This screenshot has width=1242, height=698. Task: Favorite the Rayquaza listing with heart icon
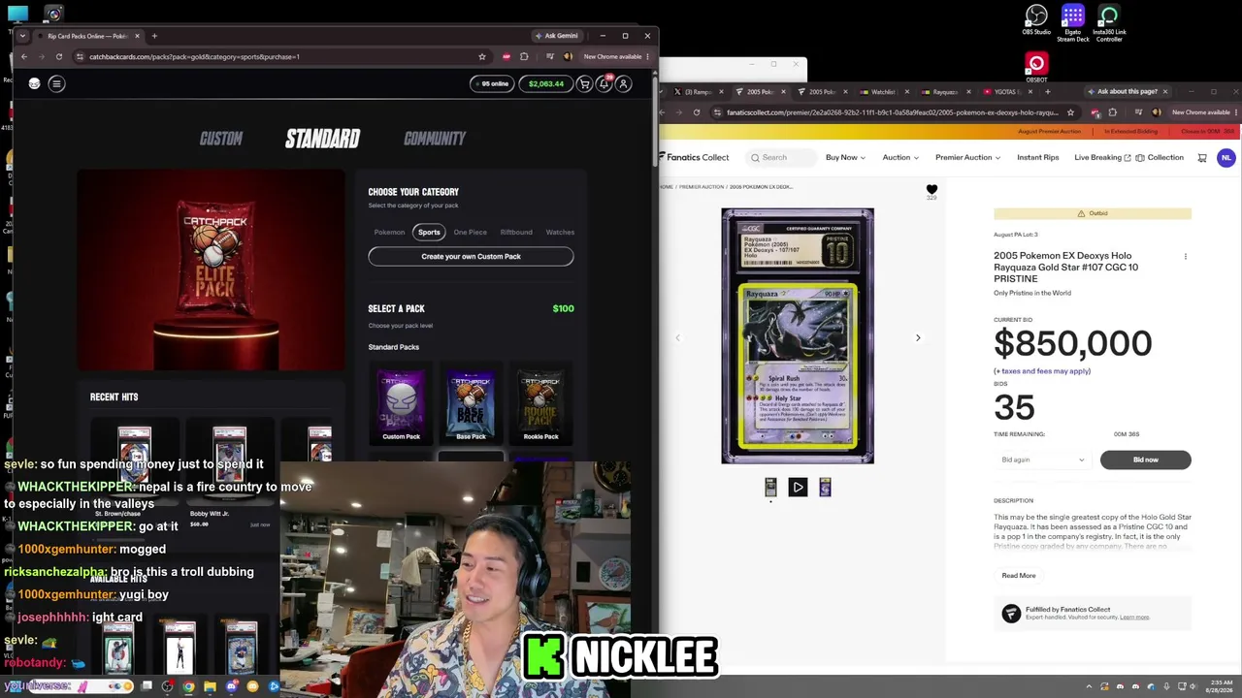click(x=931, y=190)
